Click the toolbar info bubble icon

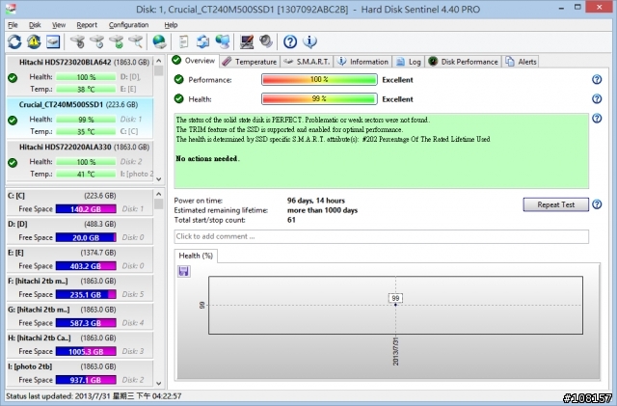point(309,41)
